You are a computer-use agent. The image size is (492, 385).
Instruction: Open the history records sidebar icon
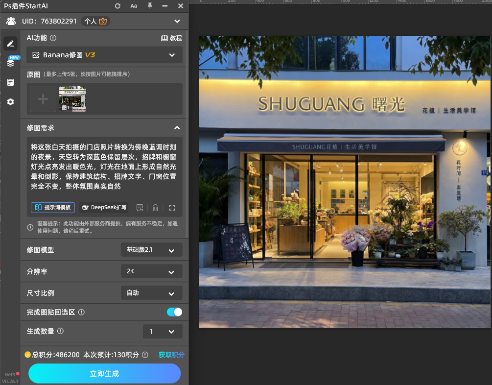(11, 82)
